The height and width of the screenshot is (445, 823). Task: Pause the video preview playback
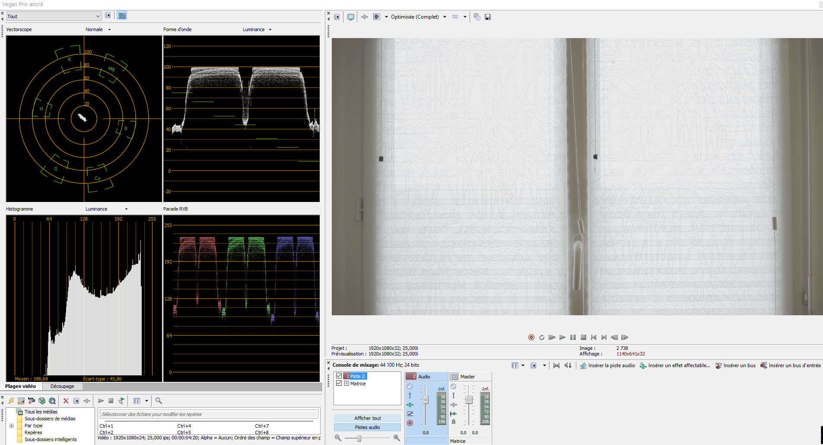pyautogui.click(x=573, y=337)
